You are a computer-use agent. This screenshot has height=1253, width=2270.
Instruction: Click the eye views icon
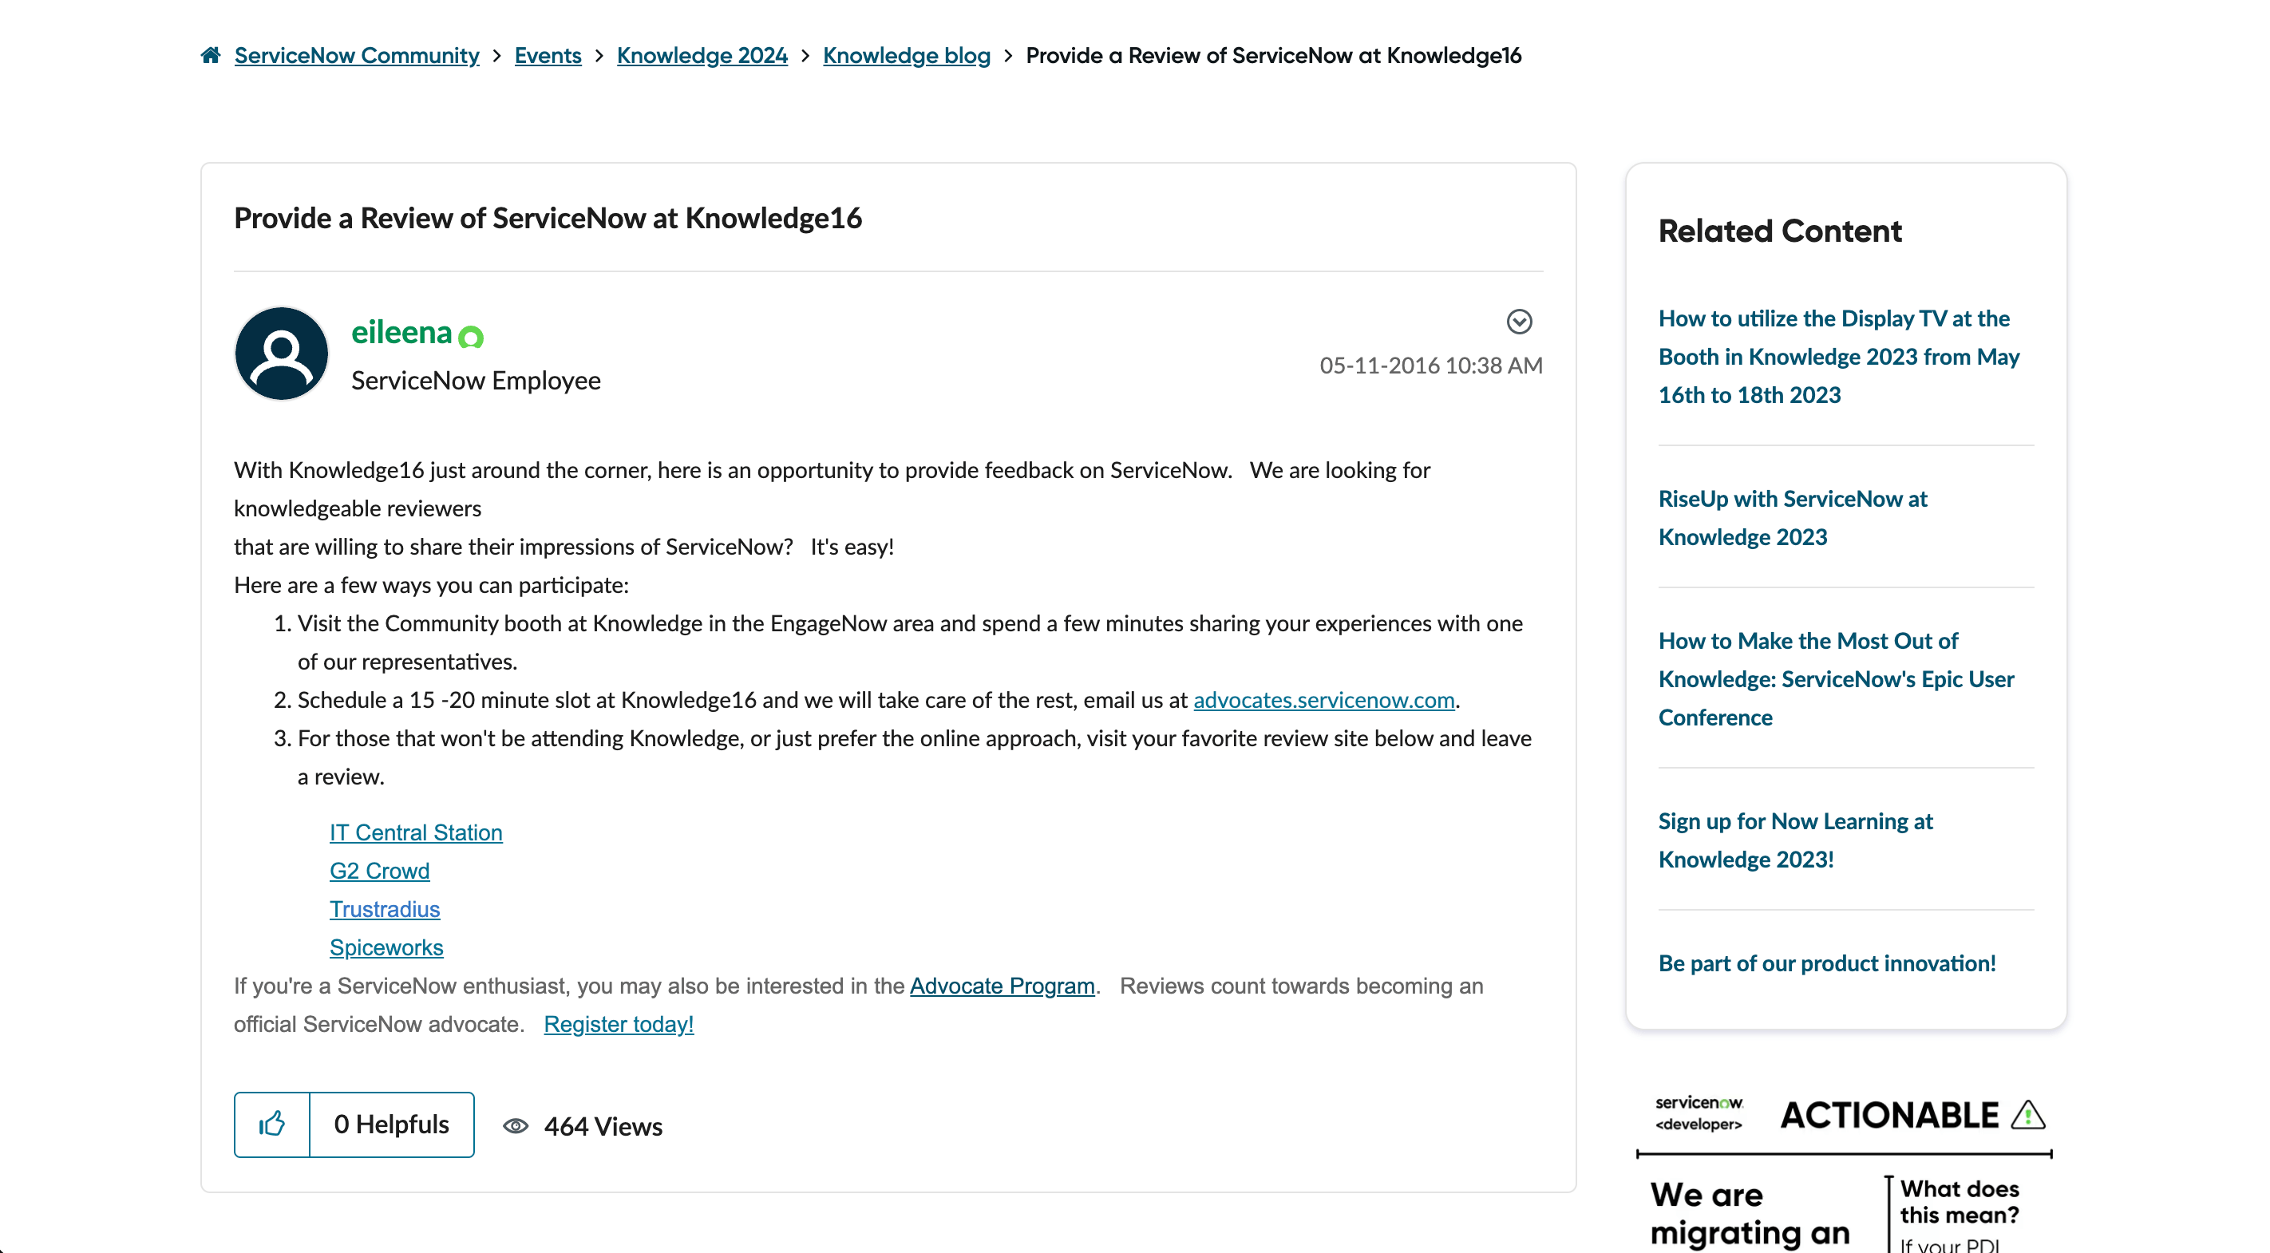(x=516, y=1126)
